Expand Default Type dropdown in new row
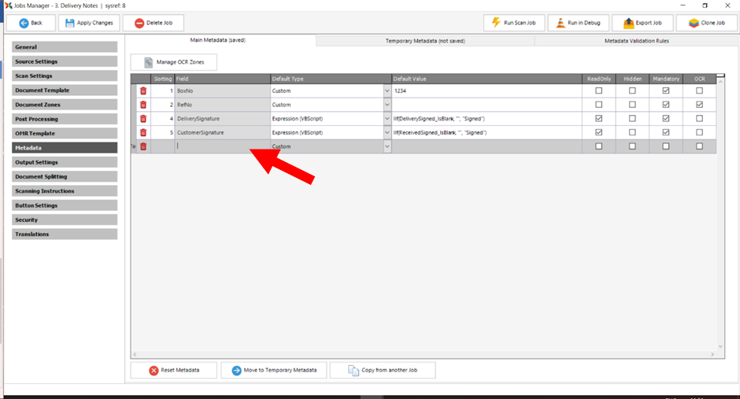 coord(387,146)
